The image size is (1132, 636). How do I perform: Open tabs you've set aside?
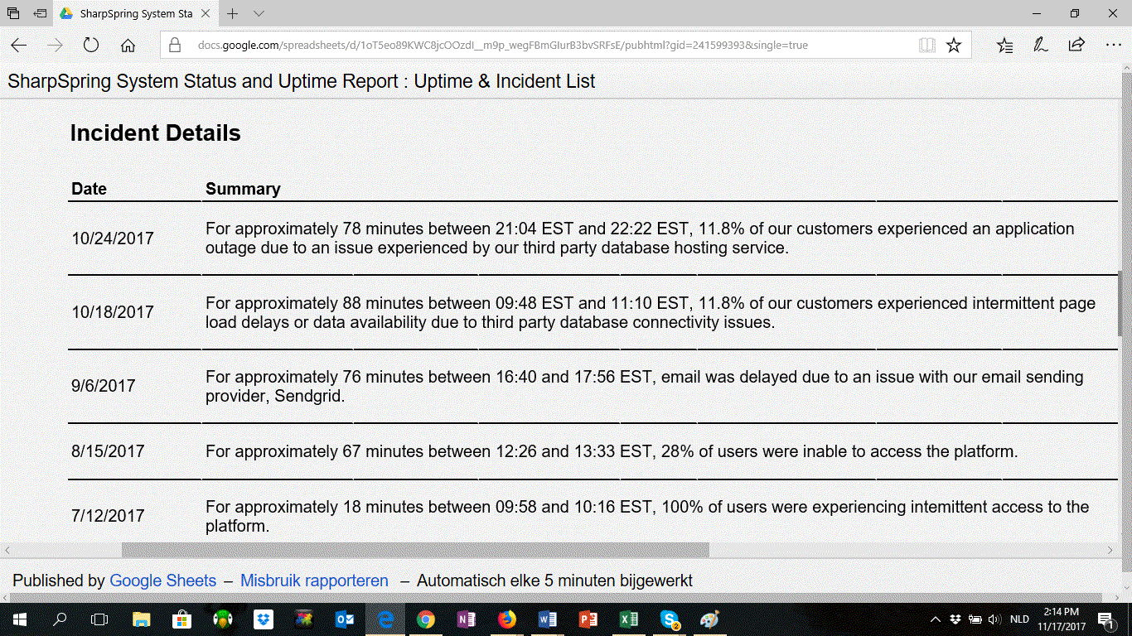[x=13, y=14]
